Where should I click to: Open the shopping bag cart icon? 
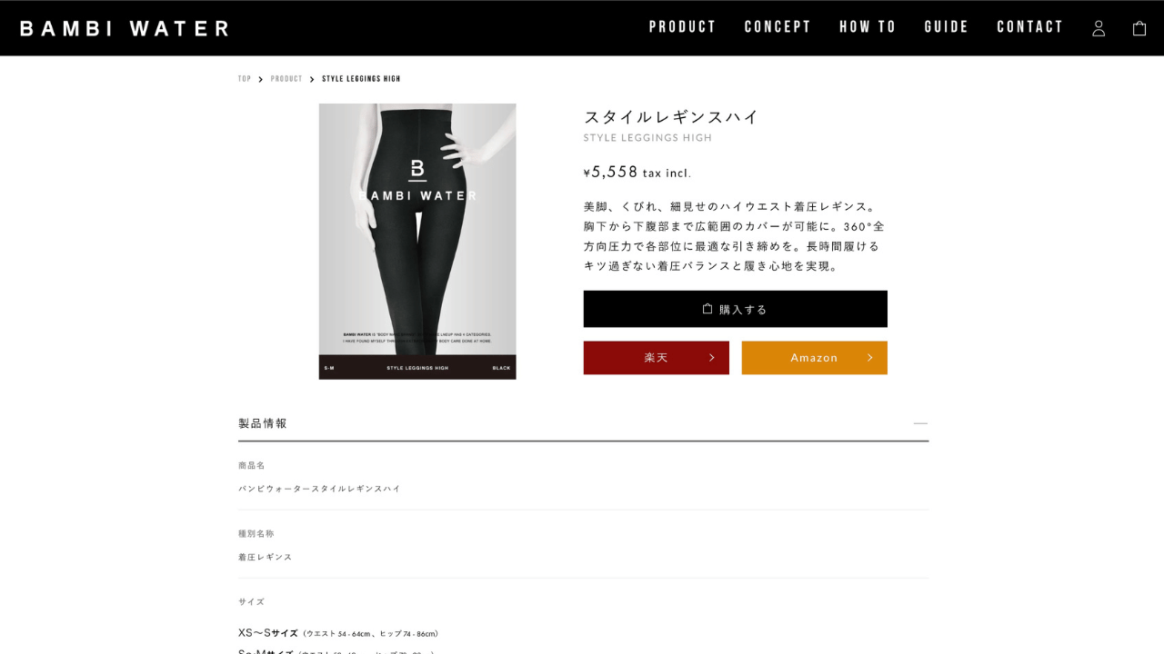coord(1139,28)
